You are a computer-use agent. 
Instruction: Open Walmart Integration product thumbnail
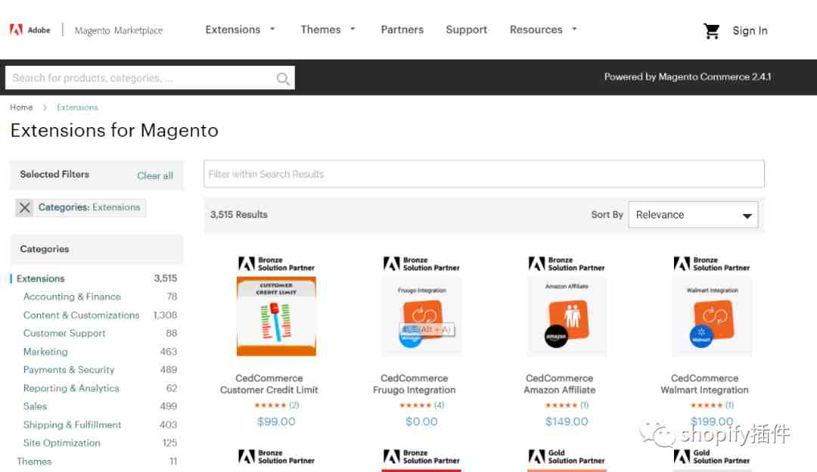(712, 316)
